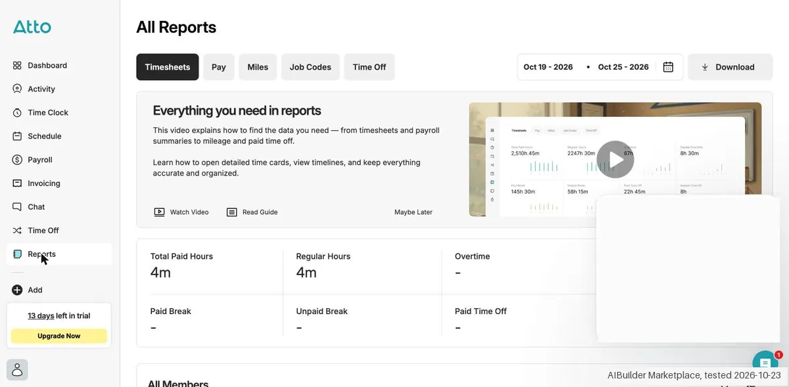Click the Download button label

click(735, 67)
